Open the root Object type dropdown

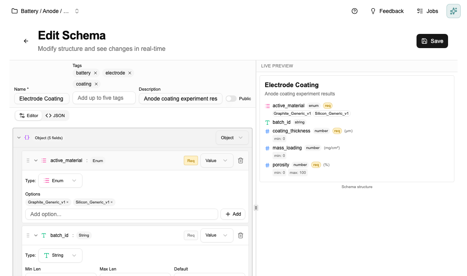coord(232,138)
